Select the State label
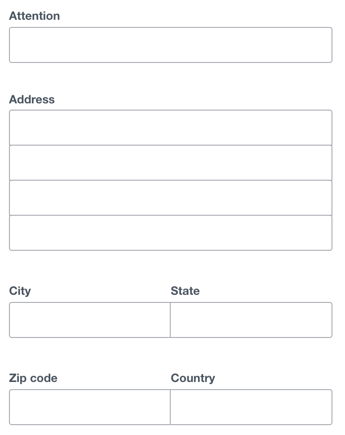Viewport: 345px width, 435px height. (185, 291)
